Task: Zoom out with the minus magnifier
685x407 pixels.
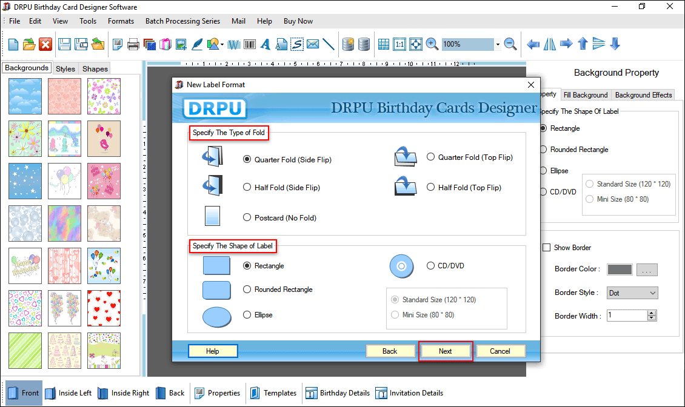Action: point(510,44)
